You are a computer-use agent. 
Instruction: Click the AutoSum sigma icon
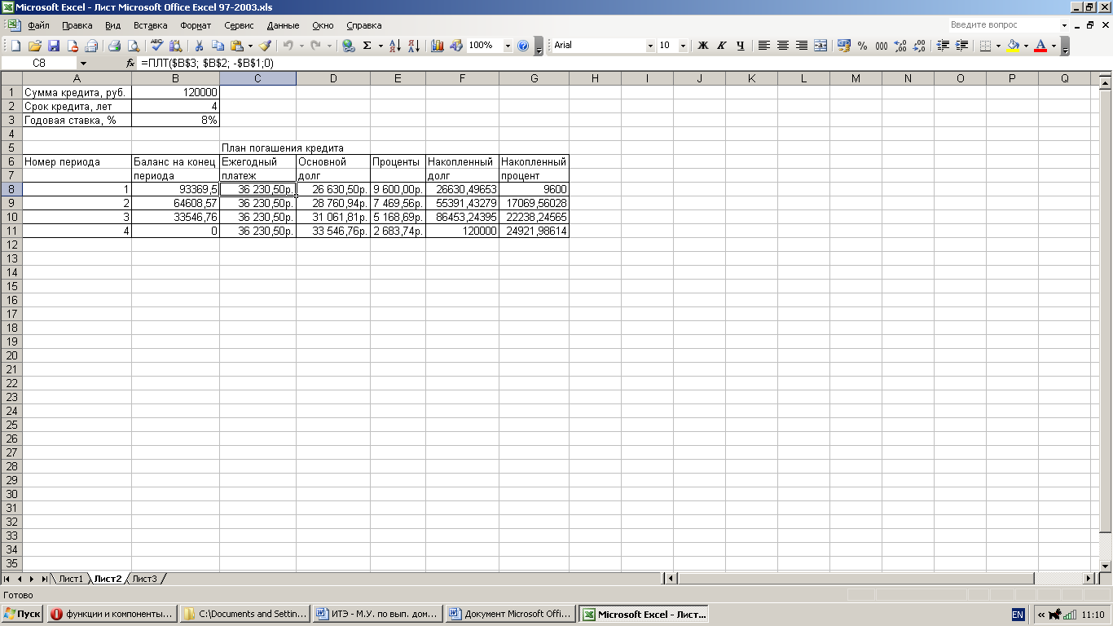tap(367, 46)
